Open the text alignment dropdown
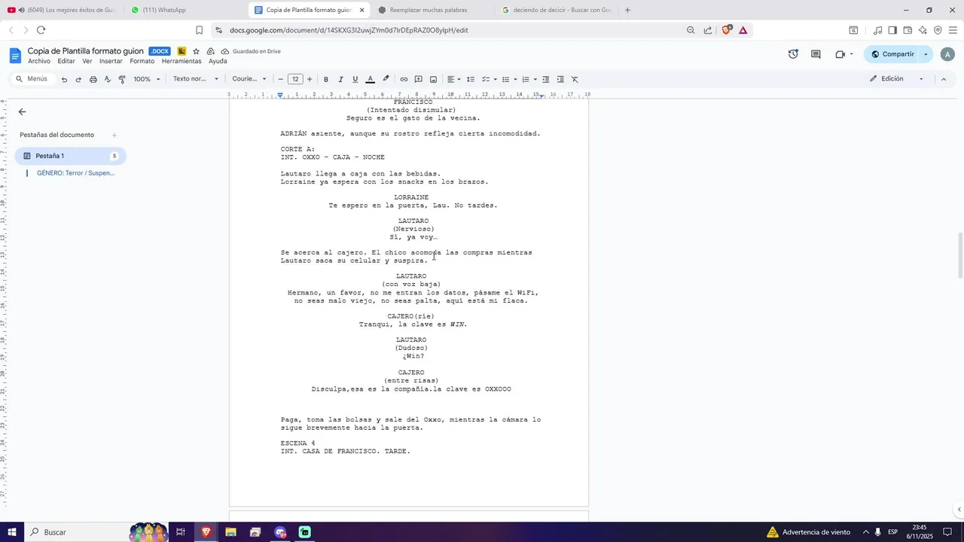 454,79
